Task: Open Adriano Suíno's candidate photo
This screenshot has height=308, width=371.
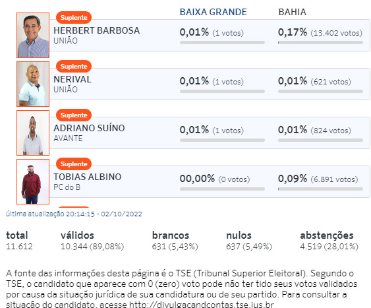Action: (33, 133)
